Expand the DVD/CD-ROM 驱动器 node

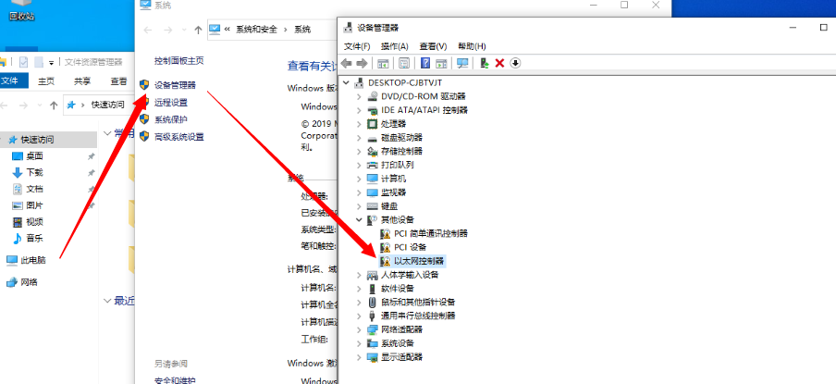[361, 96]
